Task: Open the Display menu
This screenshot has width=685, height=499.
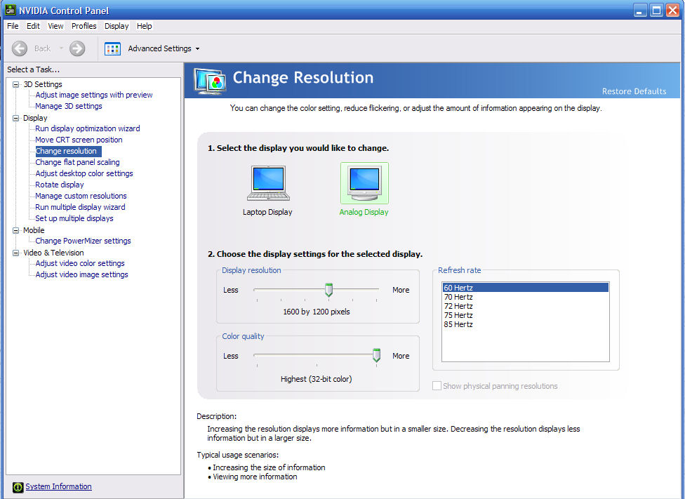Action: [117, 26]
